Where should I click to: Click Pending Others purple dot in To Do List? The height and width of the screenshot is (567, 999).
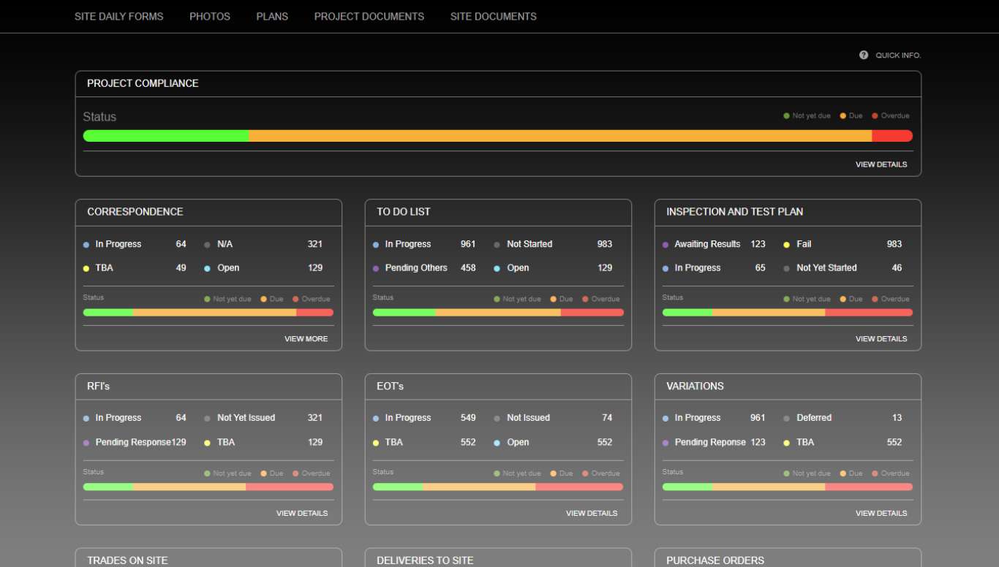click(376, 268)
